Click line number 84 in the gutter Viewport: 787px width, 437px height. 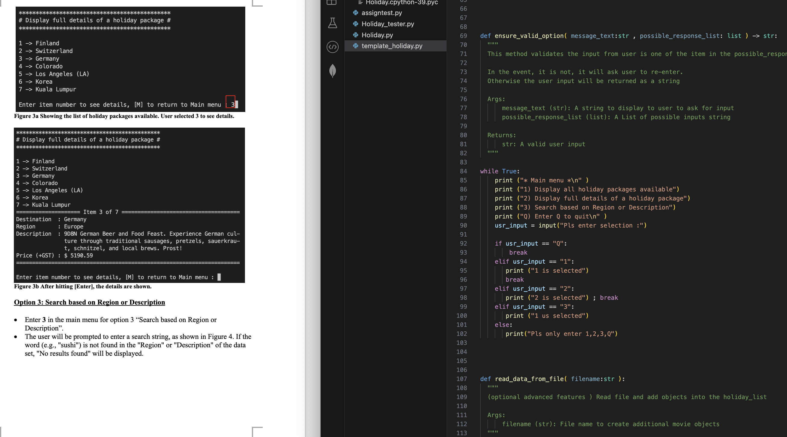click(463, 171)
